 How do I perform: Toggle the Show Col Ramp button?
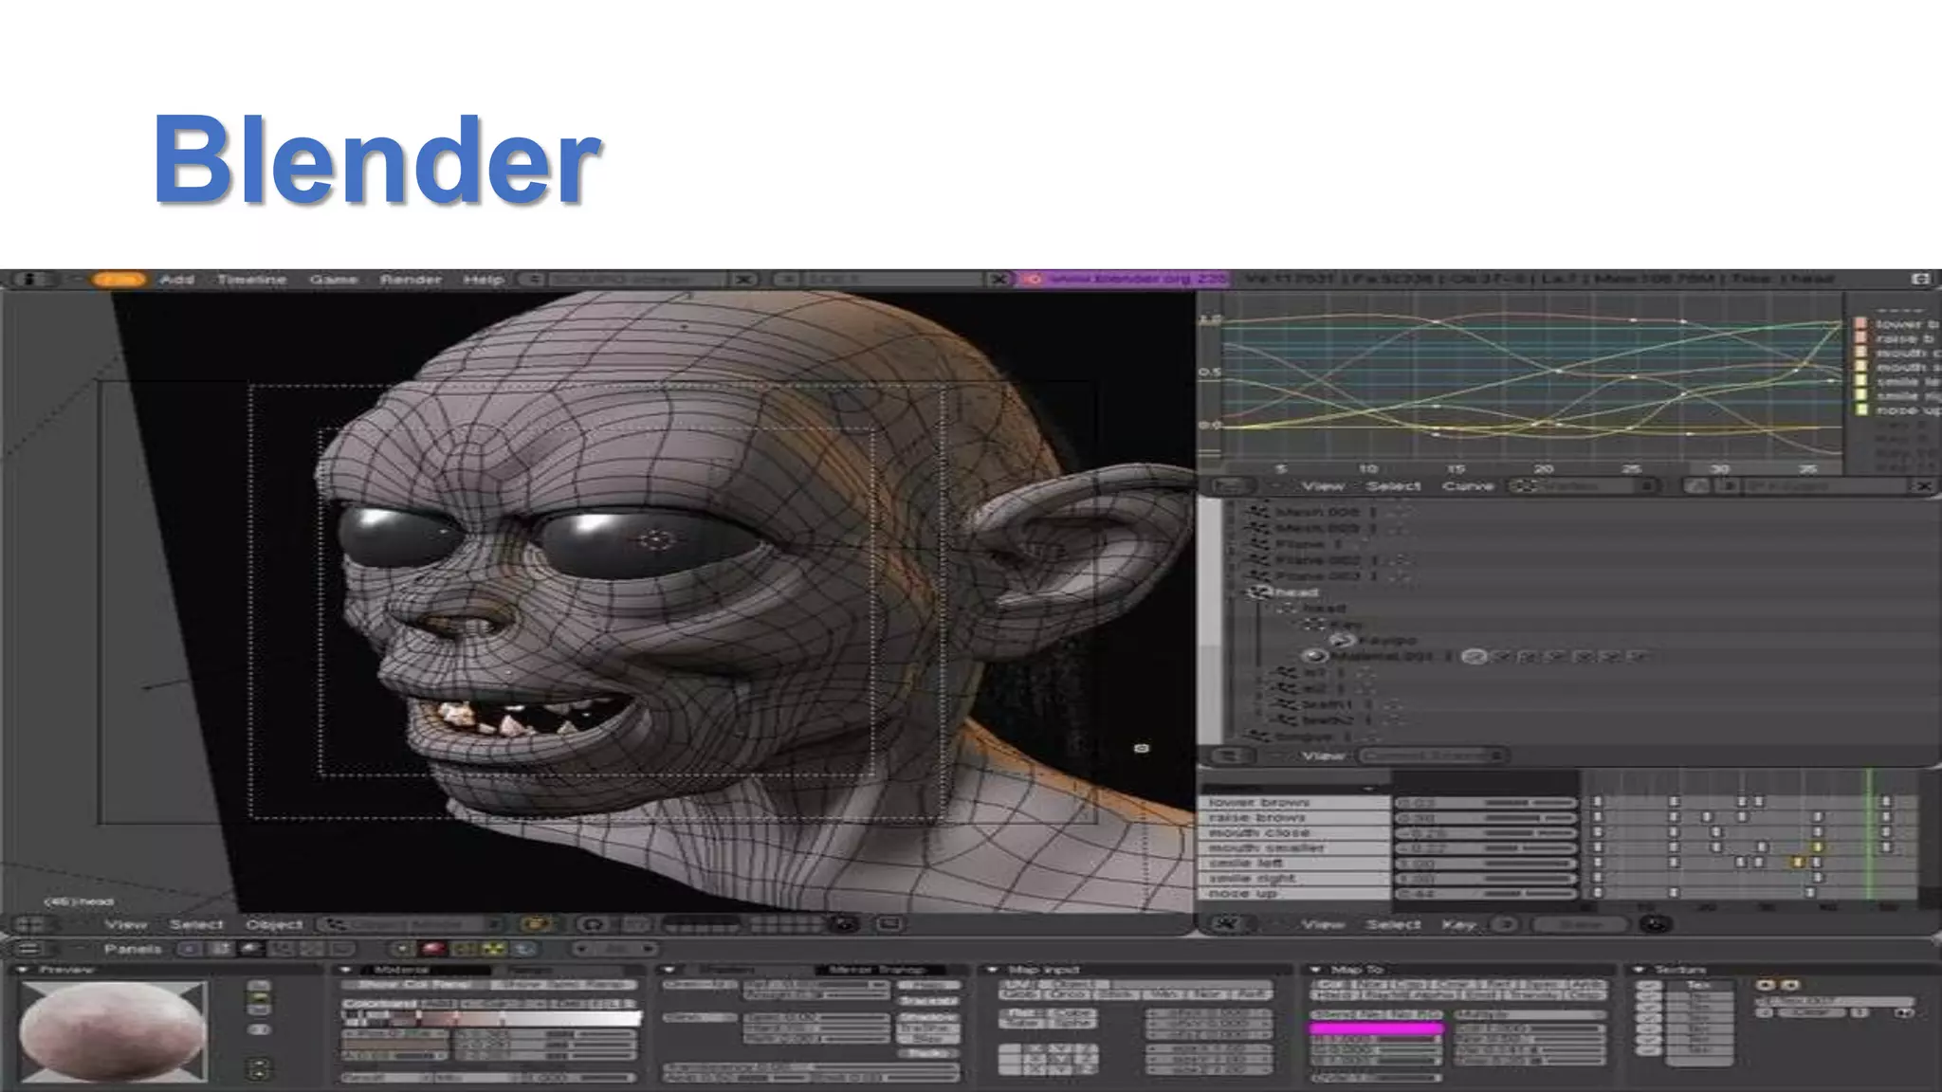click(413, 985)
